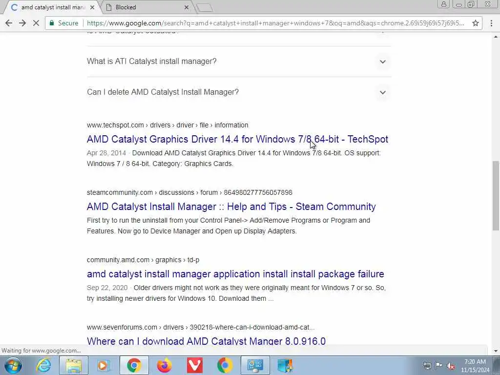Open 'Where can I download AMD Catalyst Manger' result

(x=206, y=341)
